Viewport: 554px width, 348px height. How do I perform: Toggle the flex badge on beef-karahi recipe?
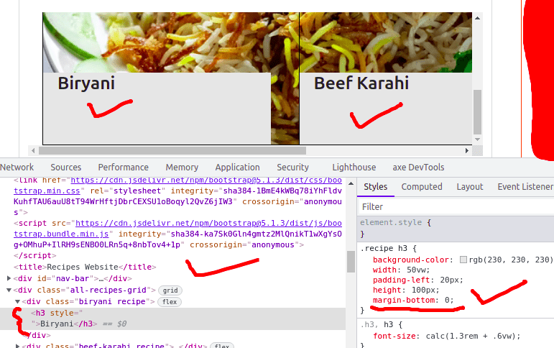(222, 346)
